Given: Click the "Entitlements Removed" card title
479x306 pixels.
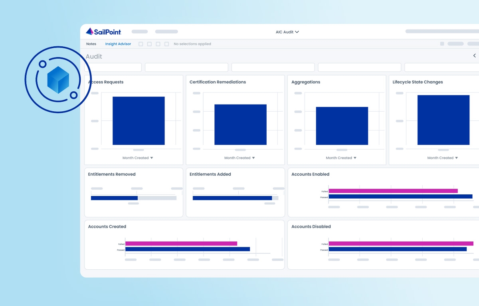Looking at the screenshot, I should pos(112,174).
